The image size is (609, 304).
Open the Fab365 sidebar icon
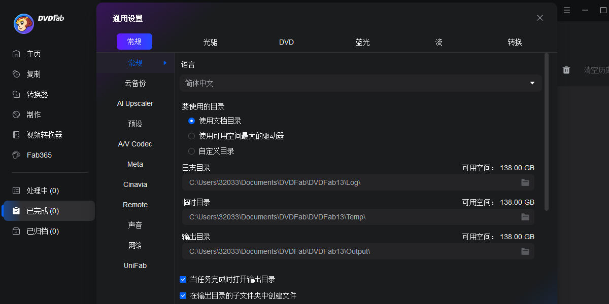15,155
